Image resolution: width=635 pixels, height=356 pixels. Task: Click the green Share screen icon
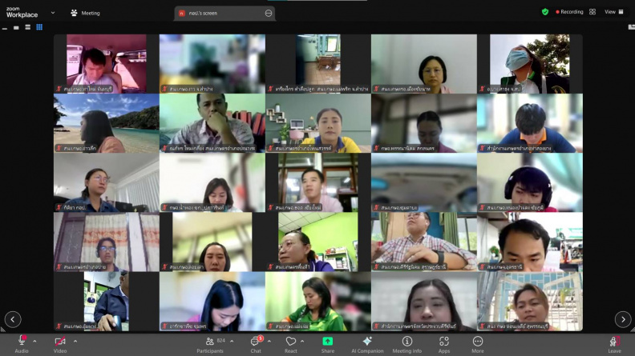click(x=328, y=342)
